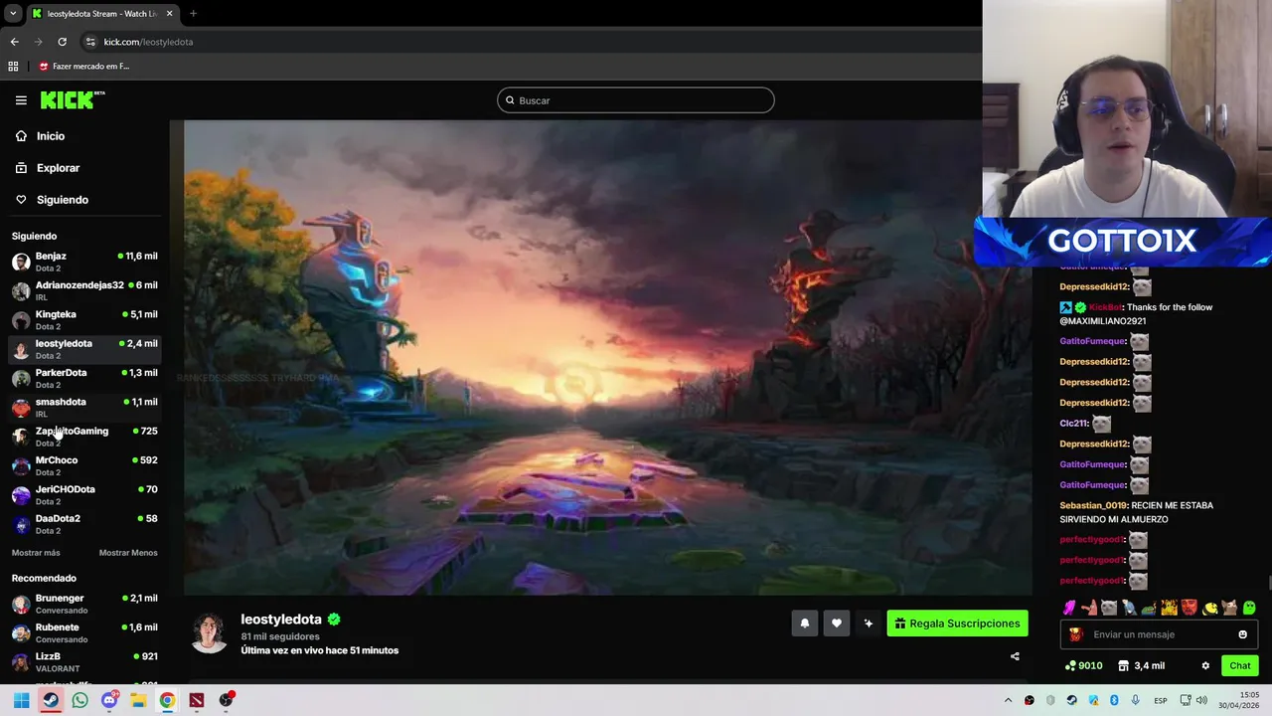The image size is (1272, 716).
Task: Open browser apps grid icon
Action: (x=13, y=67)
